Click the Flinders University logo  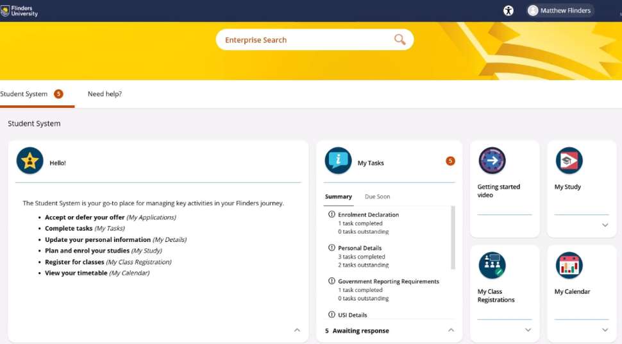click(19, 11)
